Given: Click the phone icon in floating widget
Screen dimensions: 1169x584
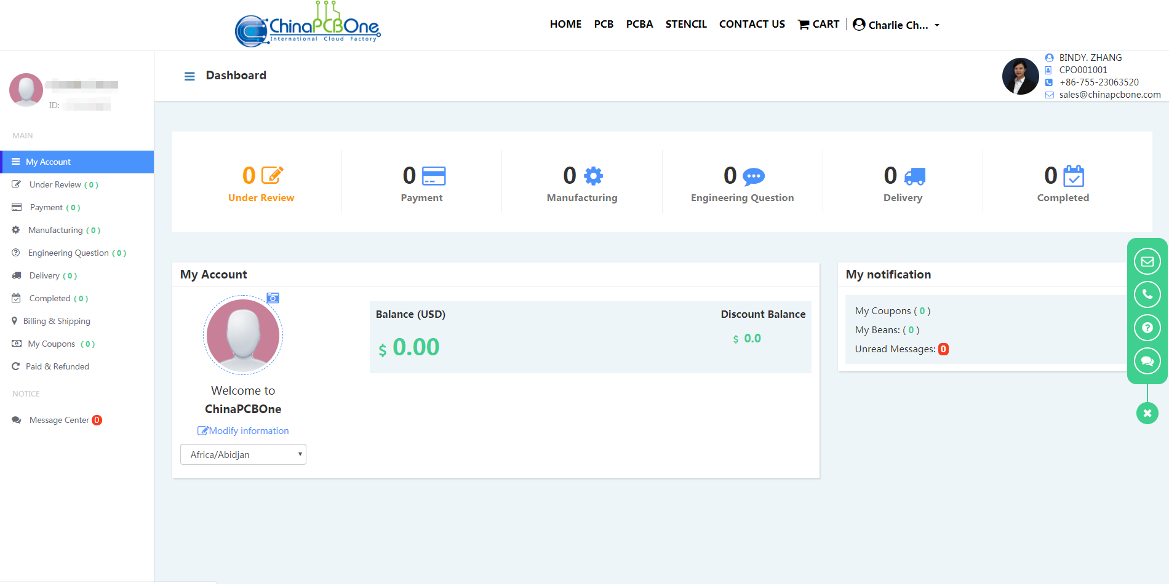Looking at the screenshot, I should click(x=1147, y=294).
